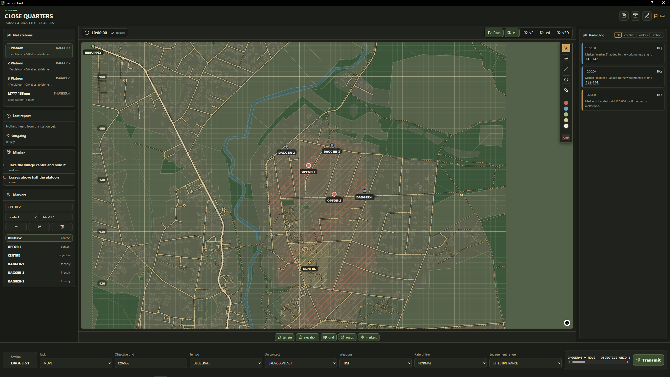Toggle the roads map layer
This screenshot has height=377, width=670.
pyautogui.click(x=347, y=337)
